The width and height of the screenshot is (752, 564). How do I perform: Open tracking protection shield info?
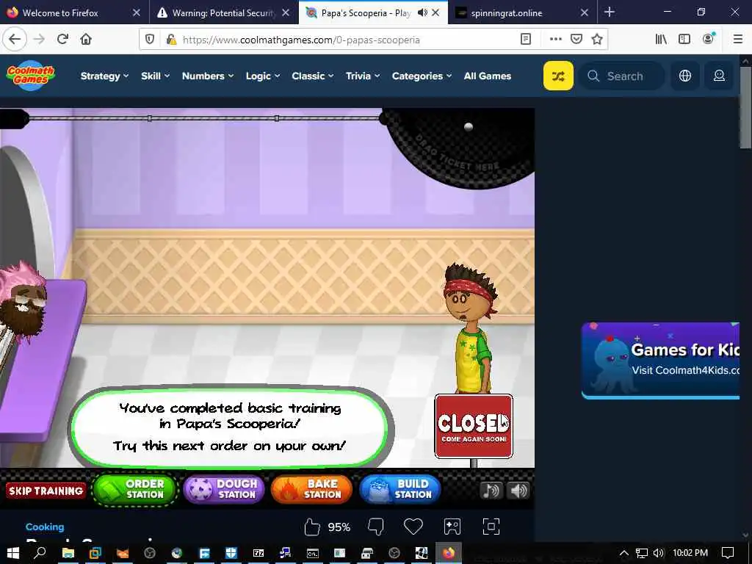coord(150,40)
